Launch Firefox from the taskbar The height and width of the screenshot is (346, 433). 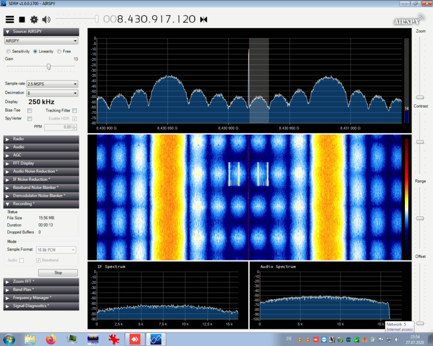(51, 339)
